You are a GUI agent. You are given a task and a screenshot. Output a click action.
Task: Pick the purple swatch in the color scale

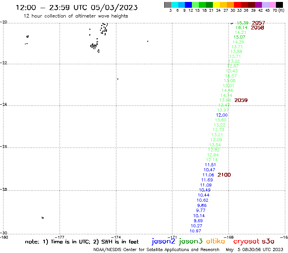pos(258,5)
